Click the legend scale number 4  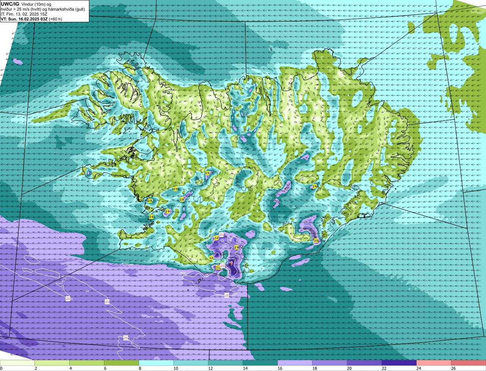(70, 368)
